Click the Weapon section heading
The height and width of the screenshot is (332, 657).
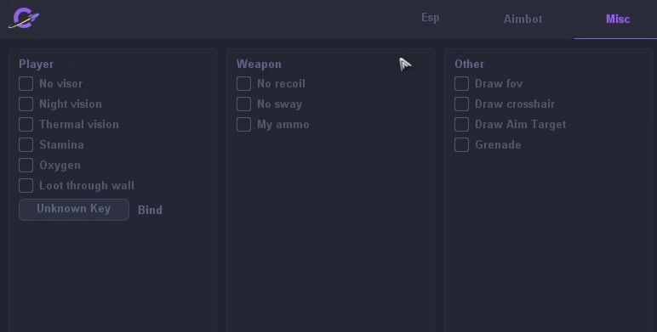point(259,64)
